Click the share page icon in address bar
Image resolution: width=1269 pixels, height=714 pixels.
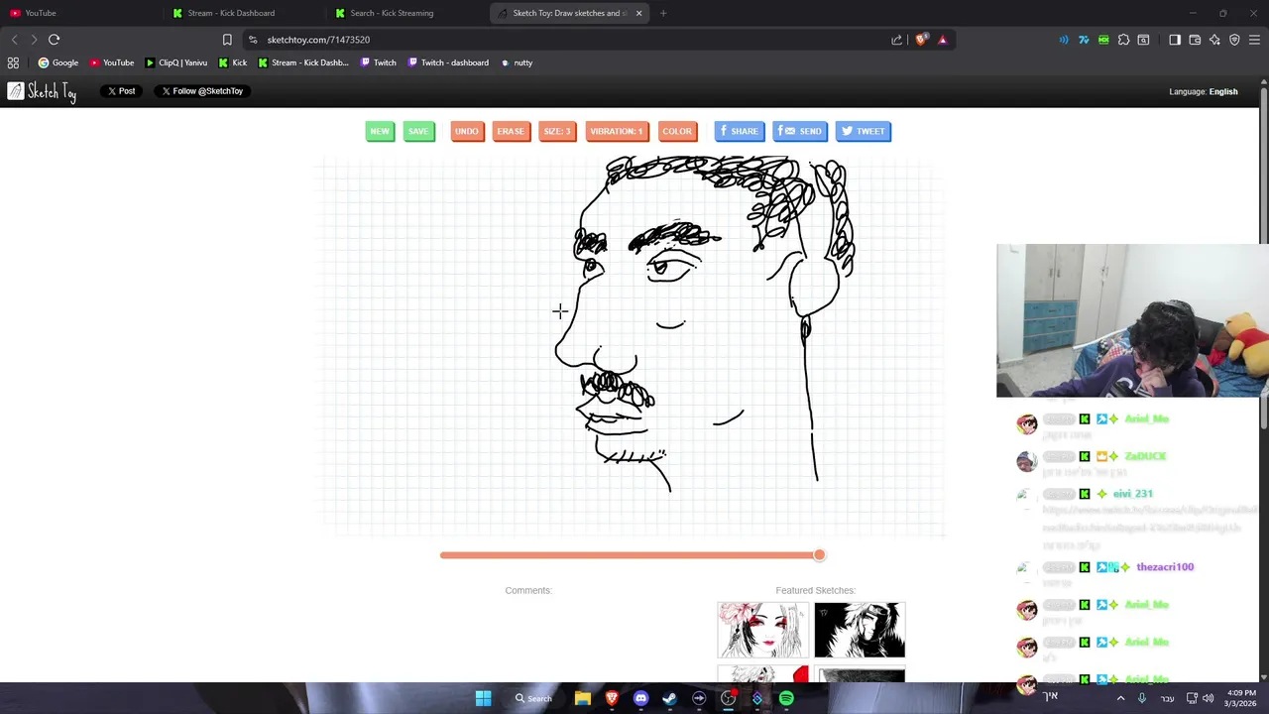click(x=897, y=40)
